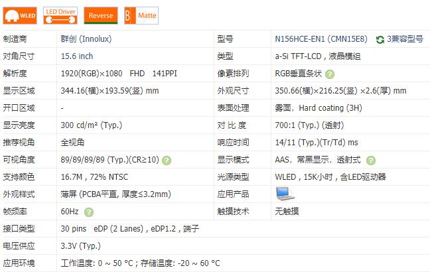430x272 pixels.
Task: Open the N156HCE-EN1 (CMN15E8) model link
Action: pyautogui.click(x=321, y=39)
